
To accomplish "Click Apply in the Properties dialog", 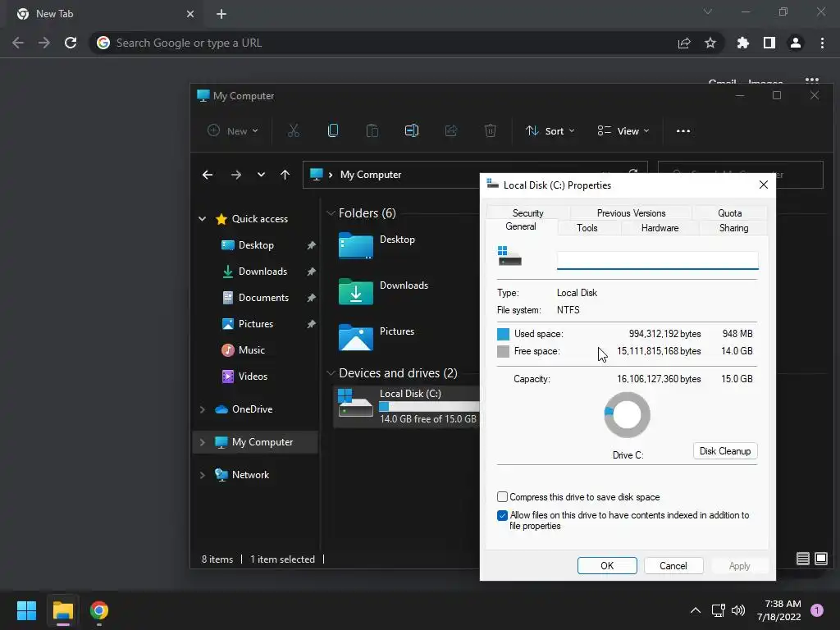I will (x=739, y=566).
